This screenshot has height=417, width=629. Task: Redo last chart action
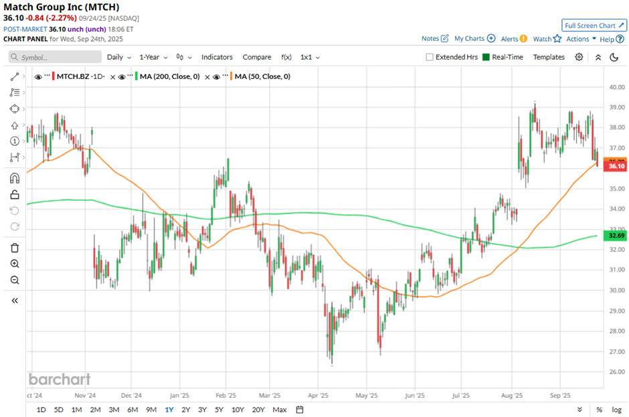[15, 227]
